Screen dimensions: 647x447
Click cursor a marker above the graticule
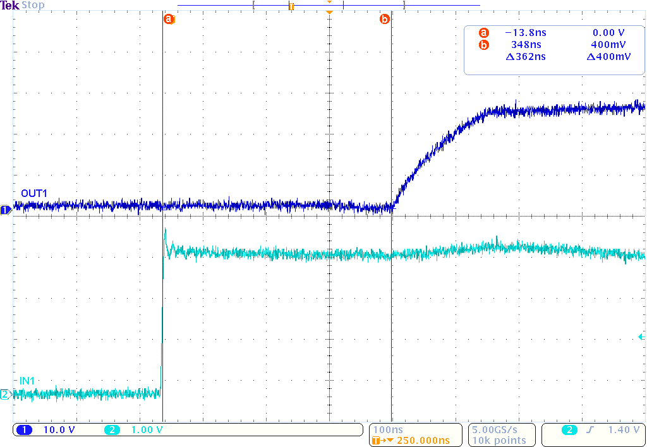click(169, 20)
